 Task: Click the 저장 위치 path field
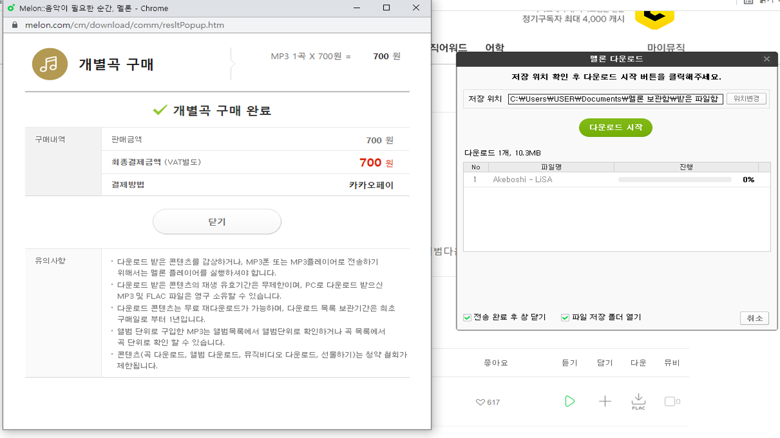click(x=615, y=99)
